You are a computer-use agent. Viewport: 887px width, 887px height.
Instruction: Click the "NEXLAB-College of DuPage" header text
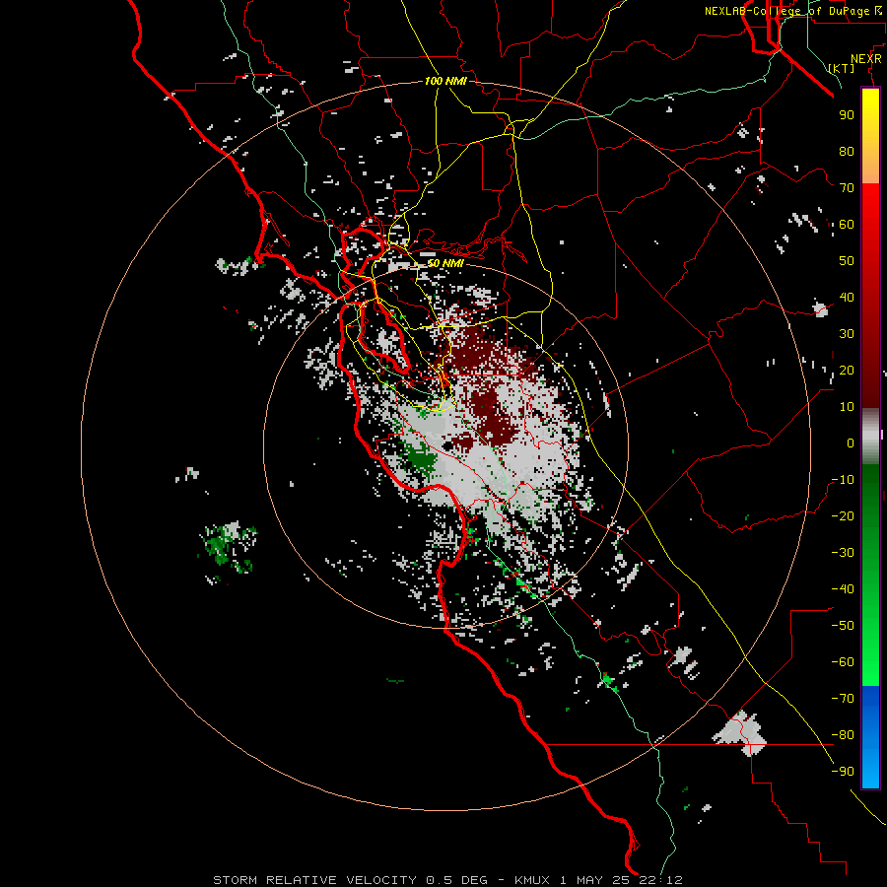point(786,11)
